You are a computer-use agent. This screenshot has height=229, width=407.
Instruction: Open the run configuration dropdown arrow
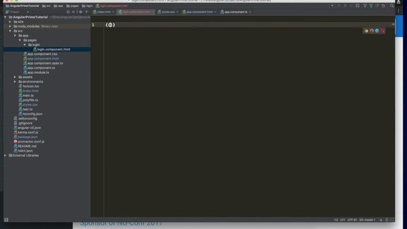332,6
